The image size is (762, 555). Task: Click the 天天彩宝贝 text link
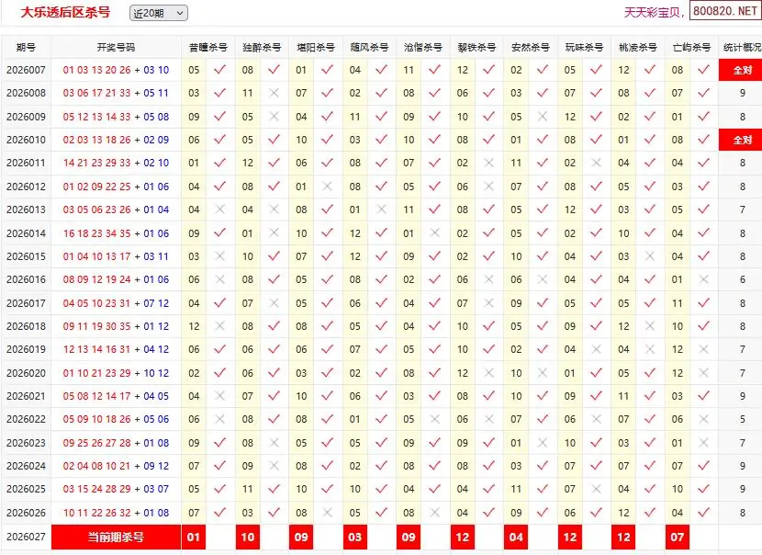654,13
